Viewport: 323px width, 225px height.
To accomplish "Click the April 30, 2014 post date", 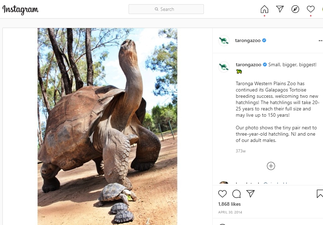I will (x=230, y=212).
